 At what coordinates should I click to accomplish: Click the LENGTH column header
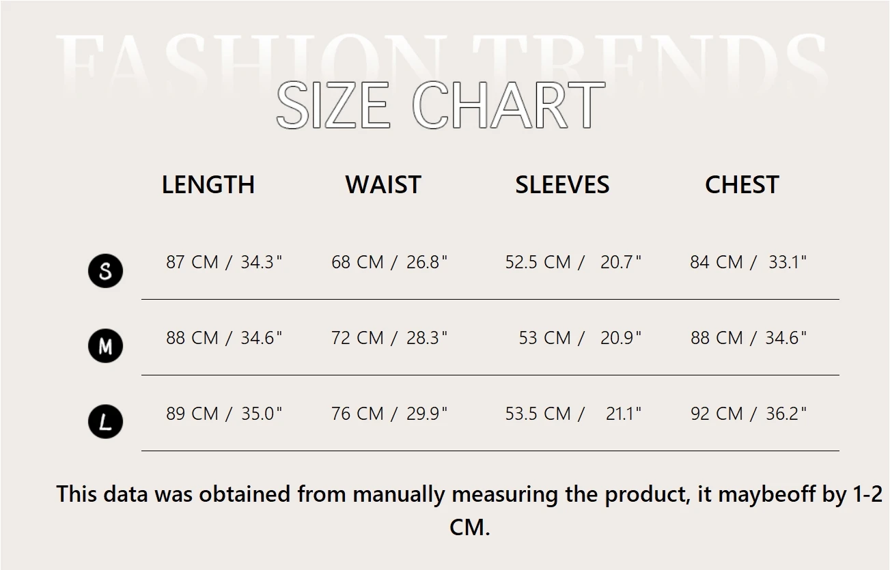pos(208,185)
